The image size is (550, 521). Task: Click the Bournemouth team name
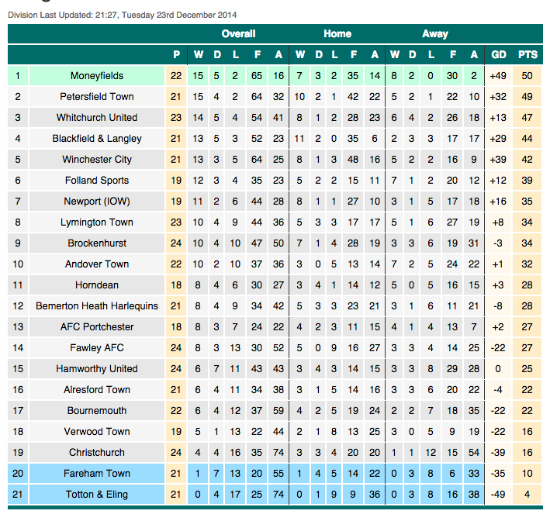[x=97, y=411]
